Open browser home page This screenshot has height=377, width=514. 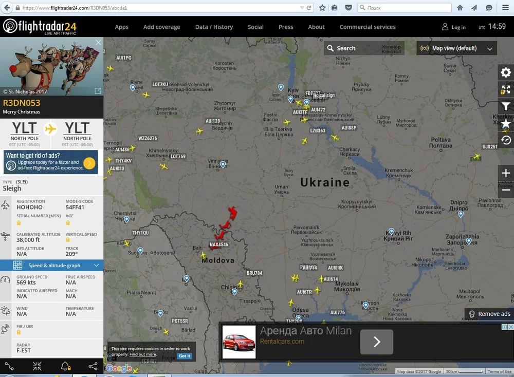[x=460, y=8]
